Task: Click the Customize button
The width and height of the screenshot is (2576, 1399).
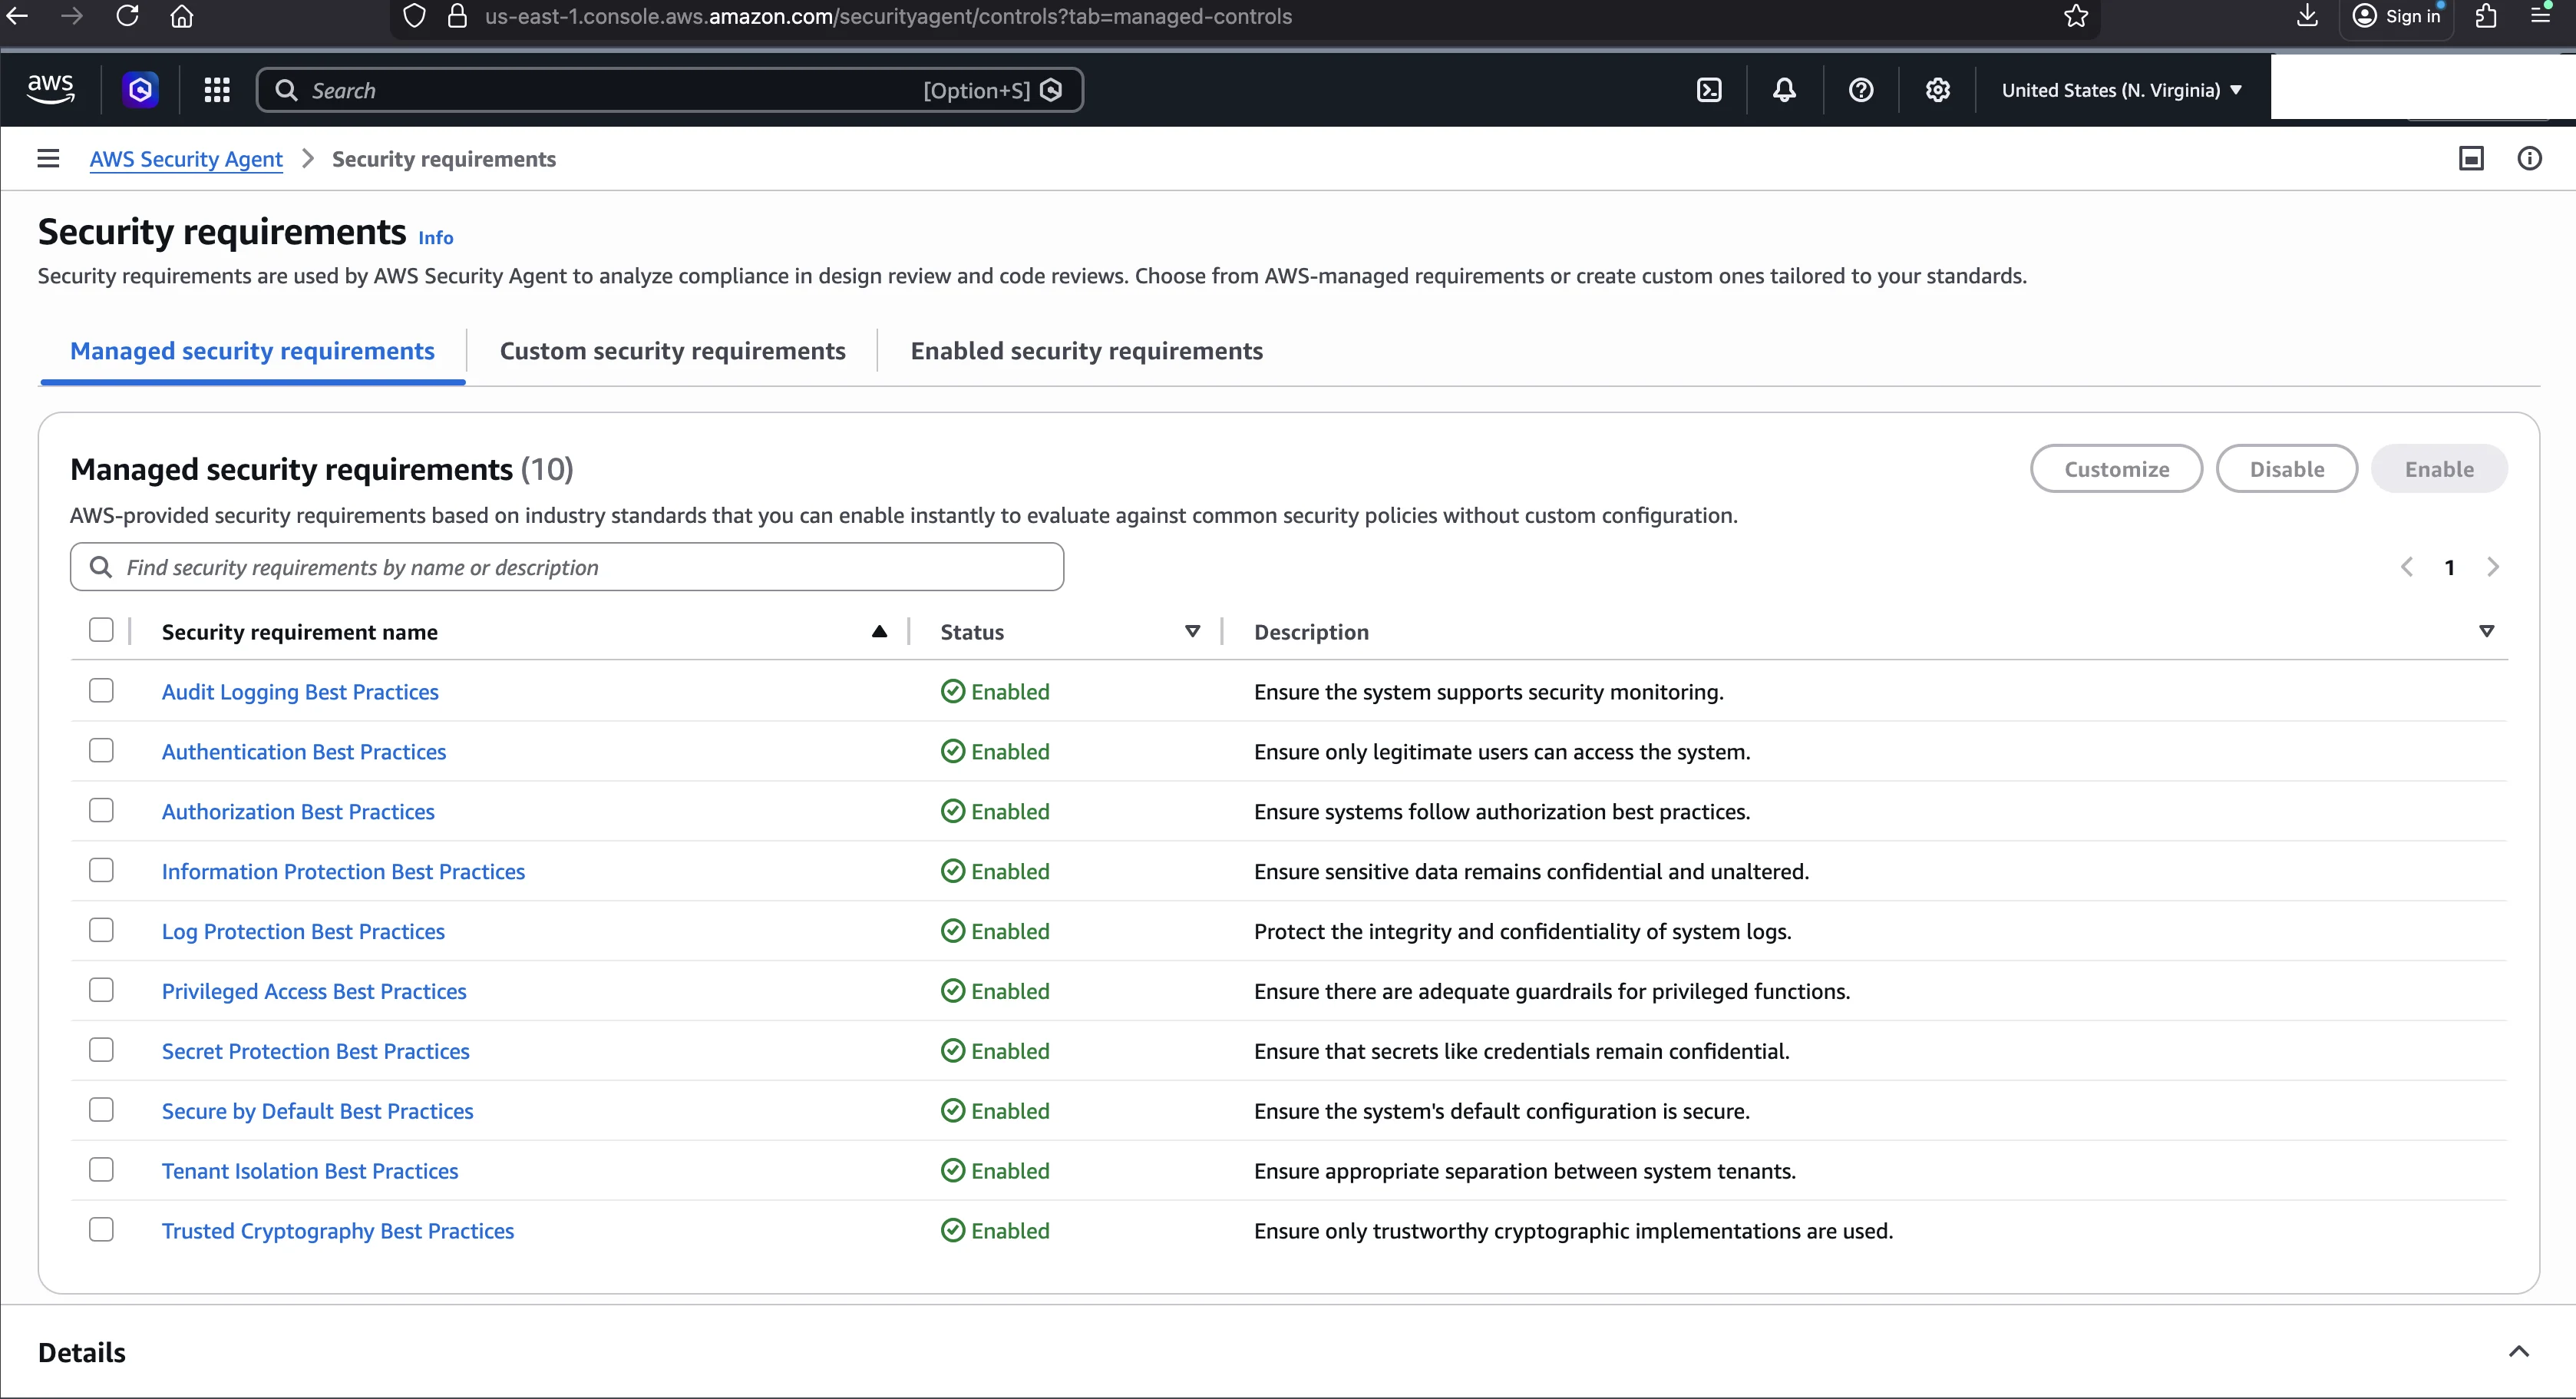Action: 2117,469
